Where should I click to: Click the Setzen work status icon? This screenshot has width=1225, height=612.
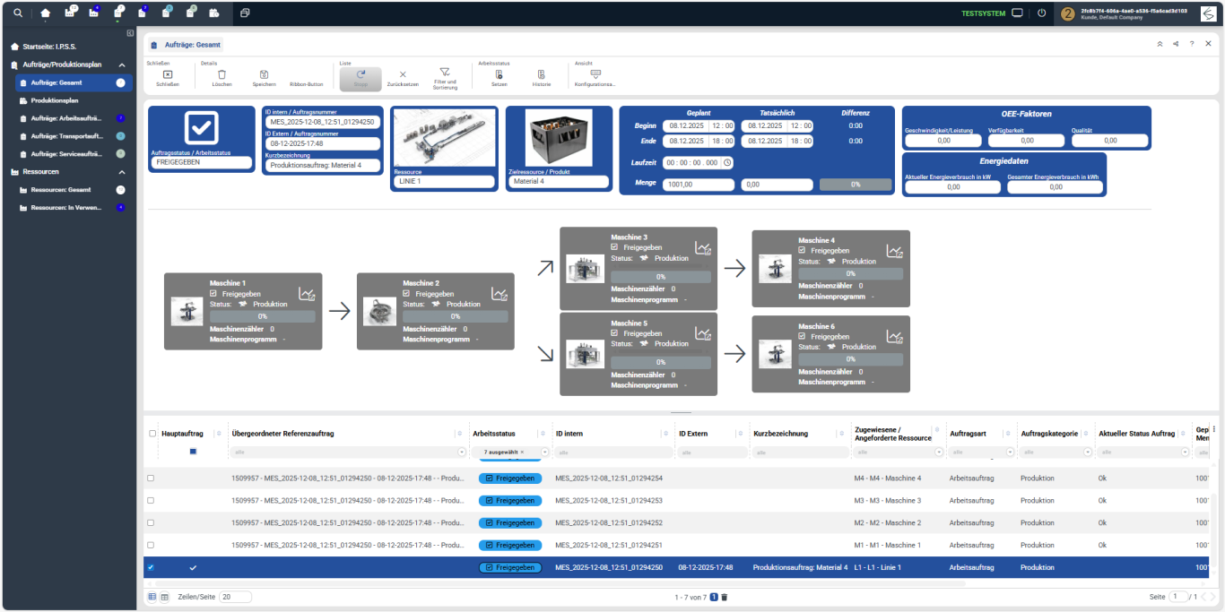coord(499,75)
